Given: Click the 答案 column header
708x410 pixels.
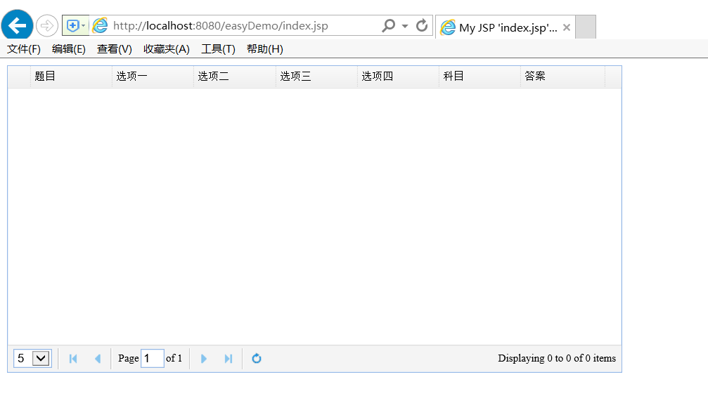Looking at the screenshot, I should click(x=562, y=77).
